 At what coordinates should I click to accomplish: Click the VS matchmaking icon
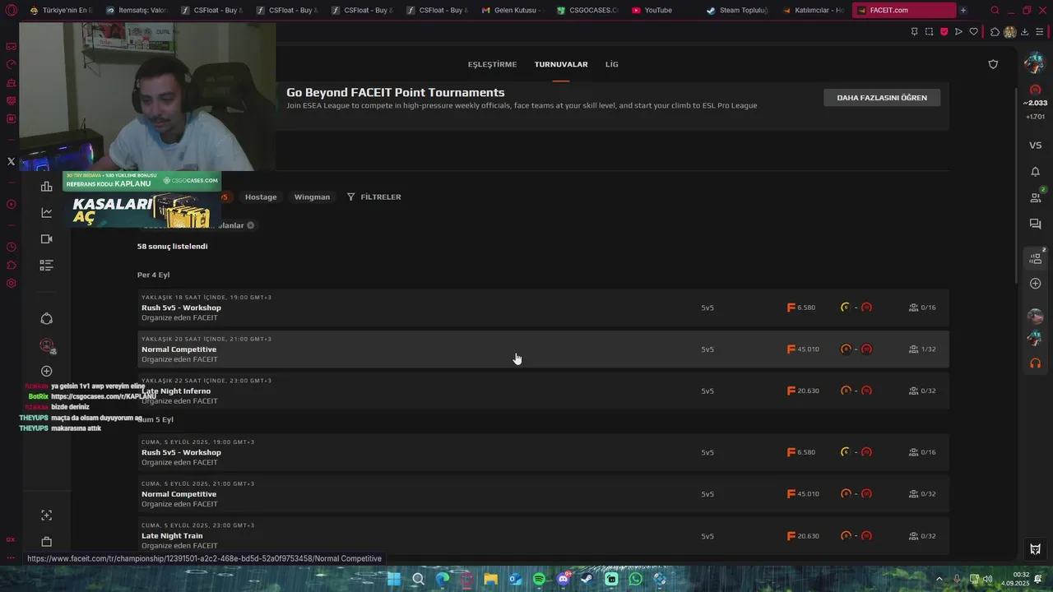pyautogui.click(x=1035, y=145)
